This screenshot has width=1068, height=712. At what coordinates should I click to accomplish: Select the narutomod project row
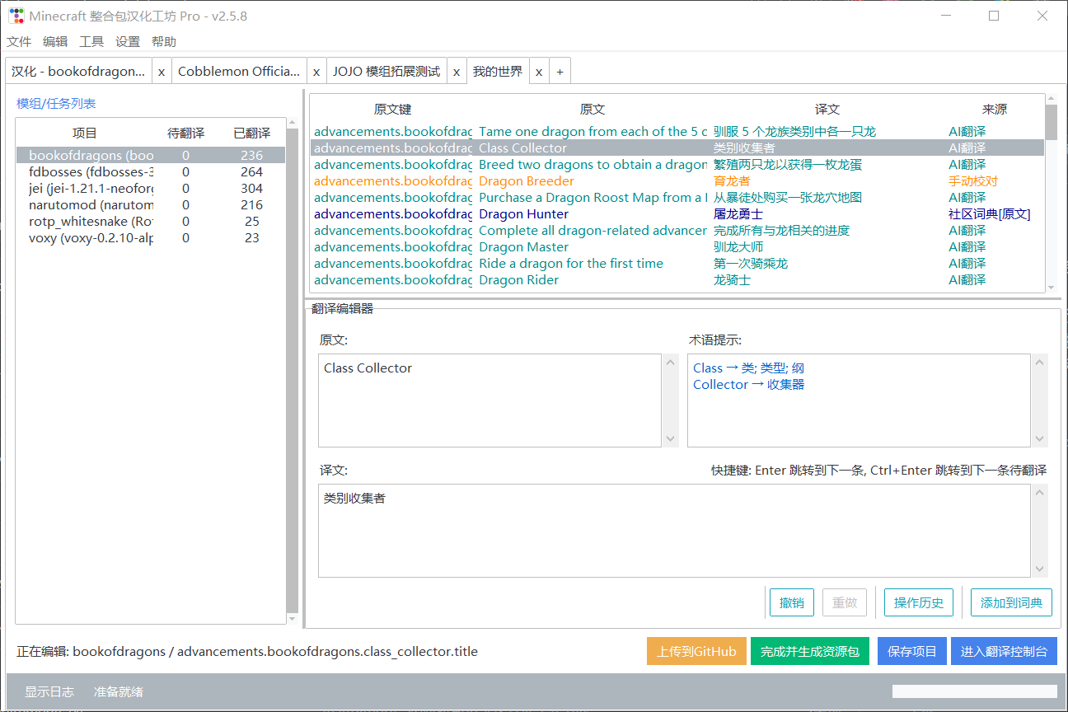(x=91, y=205)
